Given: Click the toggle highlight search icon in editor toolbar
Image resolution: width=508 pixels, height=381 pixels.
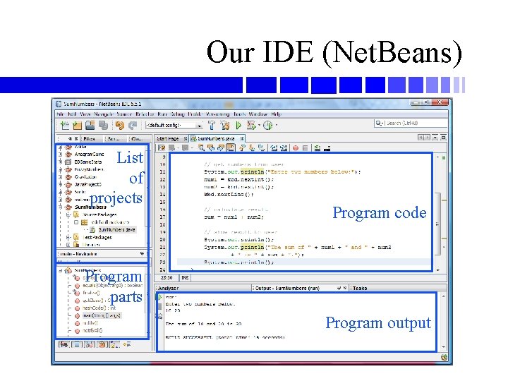Looking at the screenshot, I should click(x=230, y=148).
